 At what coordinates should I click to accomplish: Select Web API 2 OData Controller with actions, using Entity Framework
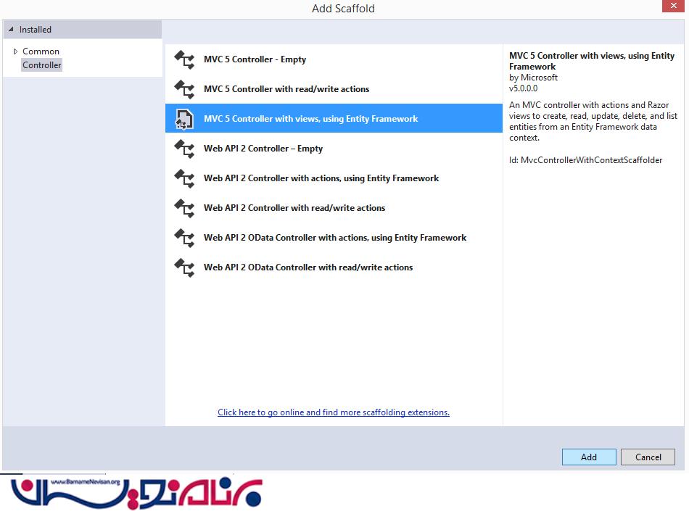[334, 238]
